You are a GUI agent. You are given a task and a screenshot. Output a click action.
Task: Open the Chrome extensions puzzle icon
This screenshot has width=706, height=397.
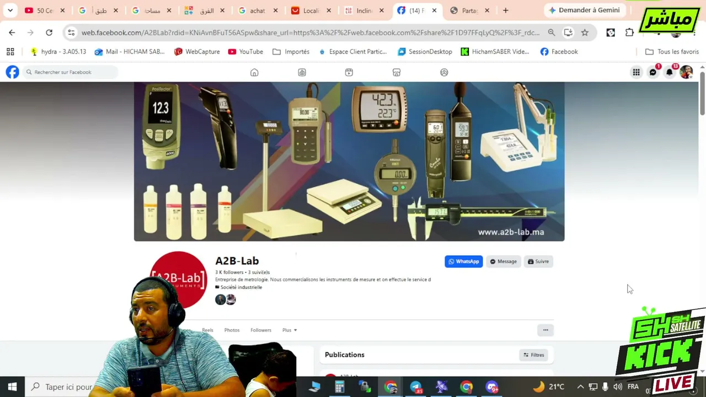click(x=629, y=33)
